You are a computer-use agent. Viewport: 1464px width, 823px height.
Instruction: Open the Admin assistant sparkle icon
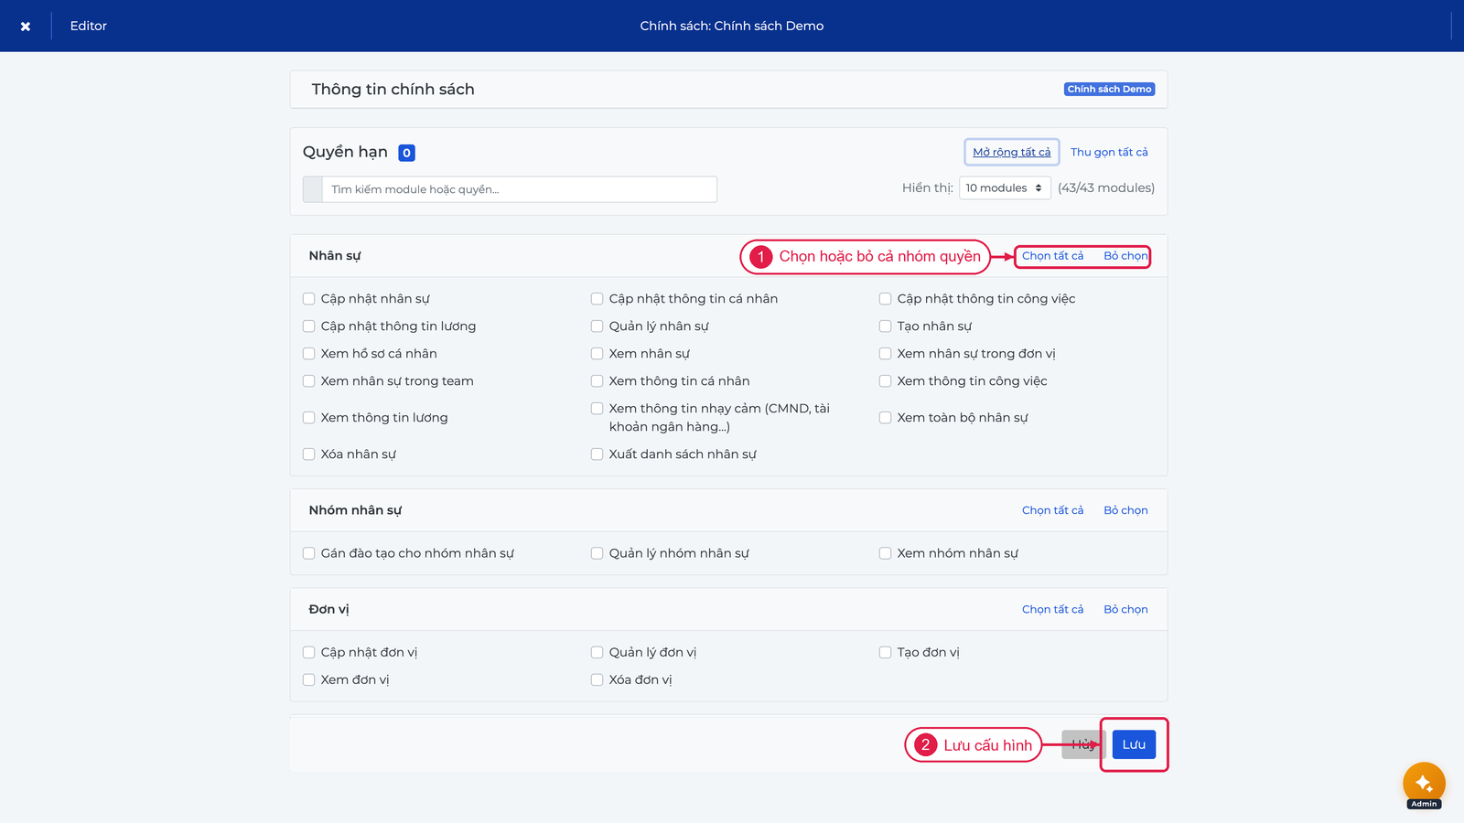point(1424,784)
